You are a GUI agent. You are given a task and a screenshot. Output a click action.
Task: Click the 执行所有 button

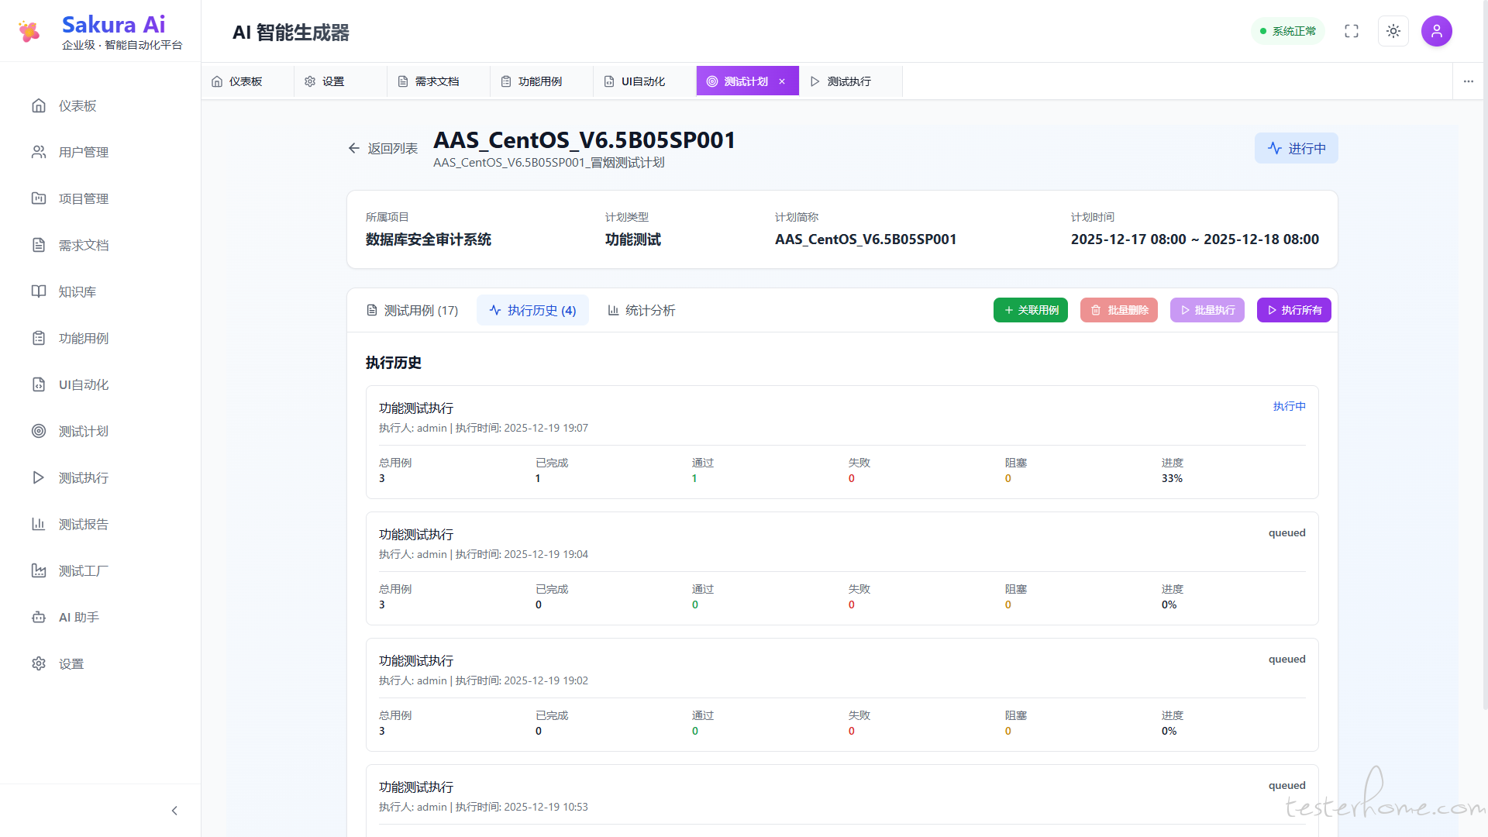pos(1293,310)
